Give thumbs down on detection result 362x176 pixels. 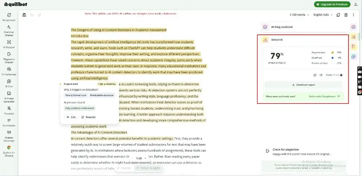click(321, 75)
